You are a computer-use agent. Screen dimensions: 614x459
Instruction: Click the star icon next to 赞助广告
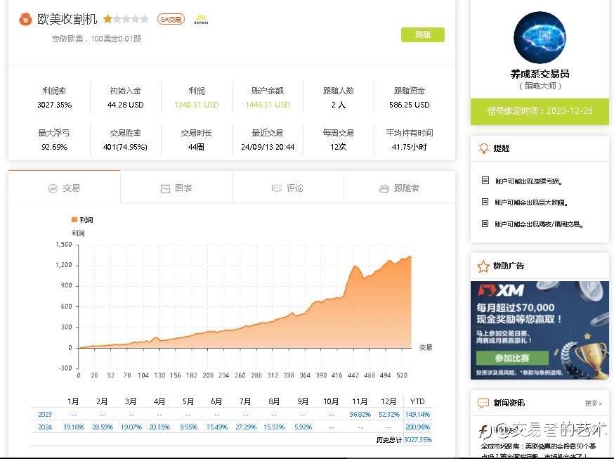[483, 266]
